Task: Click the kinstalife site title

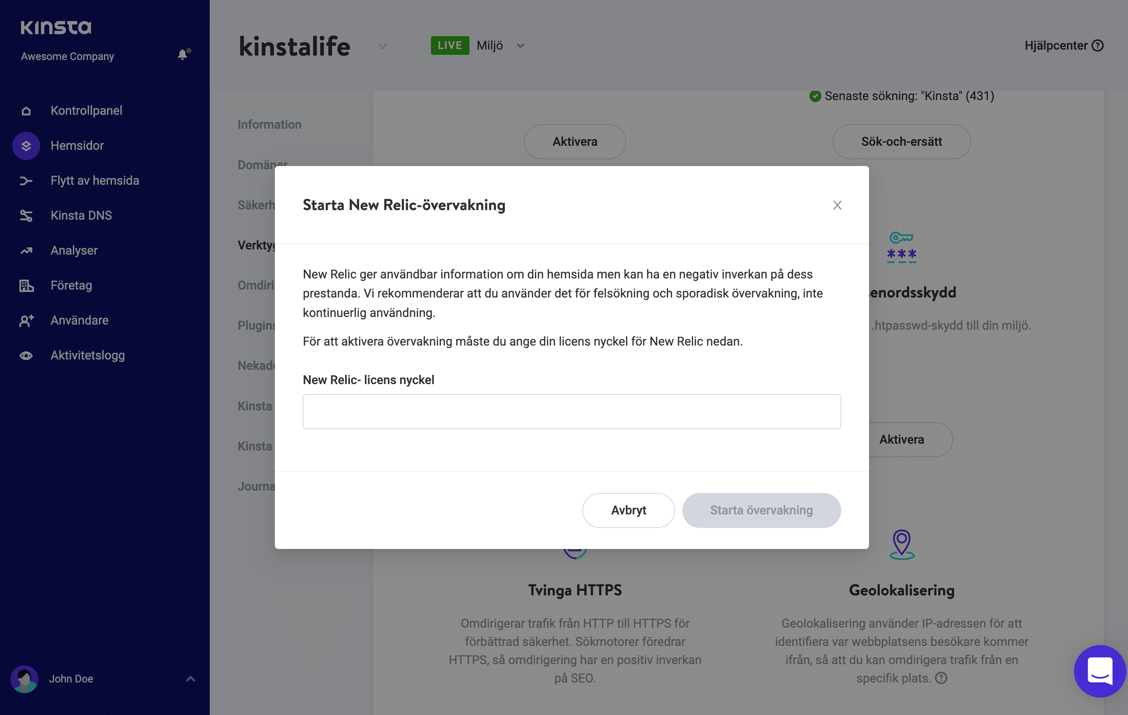Action: tap(295, 46)
